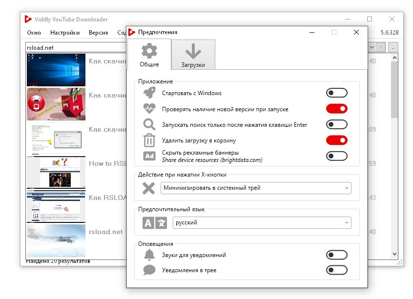The height and width of the screenshot is (299, 413).
Task: Open the Как RSLOA video thumbnail
Action: click(56, 206)
